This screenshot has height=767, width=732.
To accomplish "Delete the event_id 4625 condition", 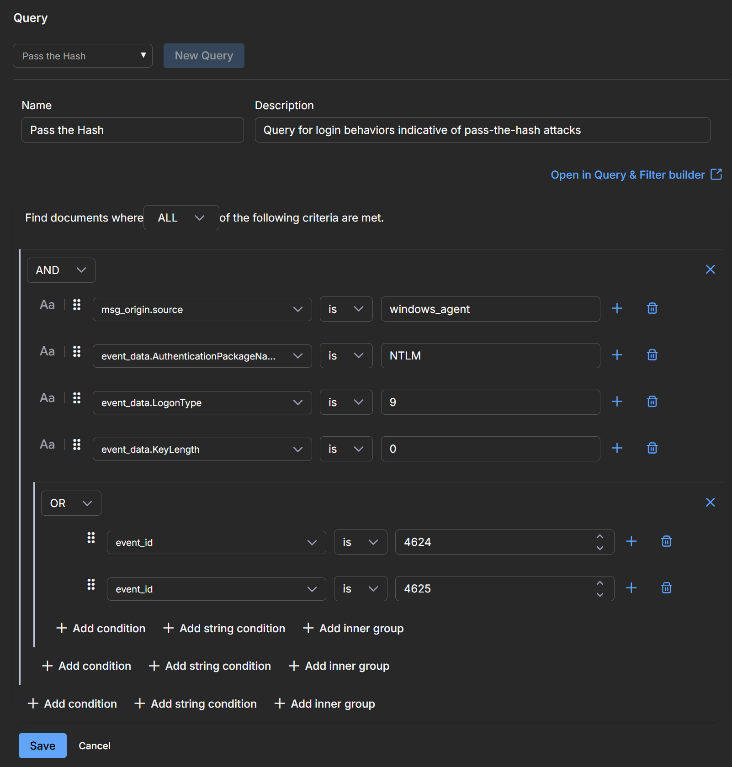I will tap(666, 588).
